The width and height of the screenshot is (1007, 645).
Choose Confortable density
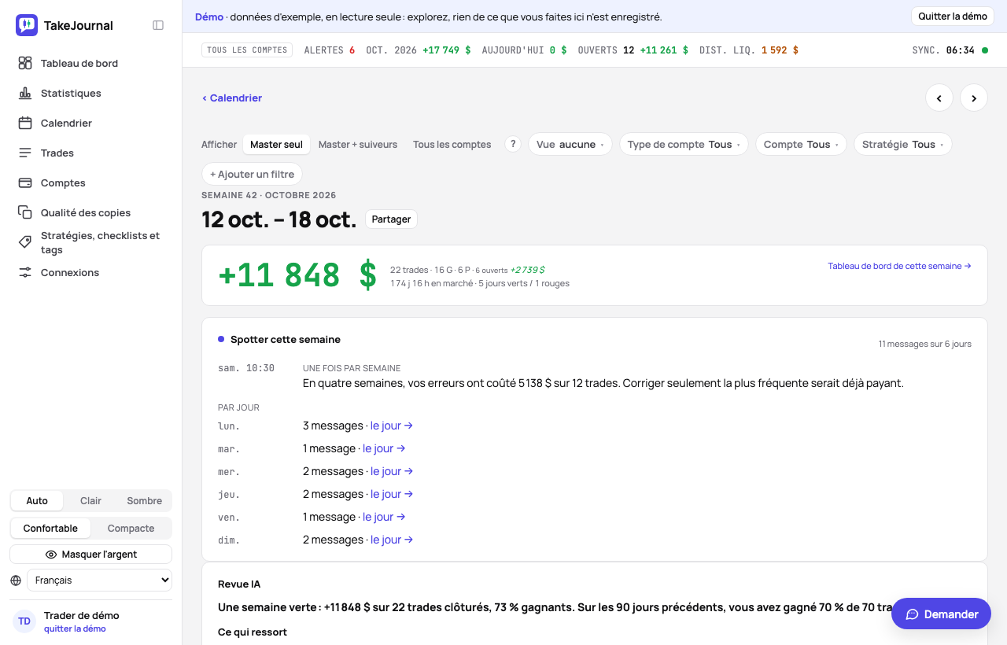coord(50,529)
